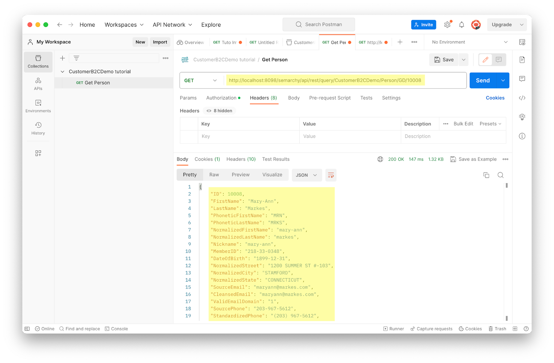The image size is (554, 363).
Task: Open the History sidebar panel
Action: (38, 128)
